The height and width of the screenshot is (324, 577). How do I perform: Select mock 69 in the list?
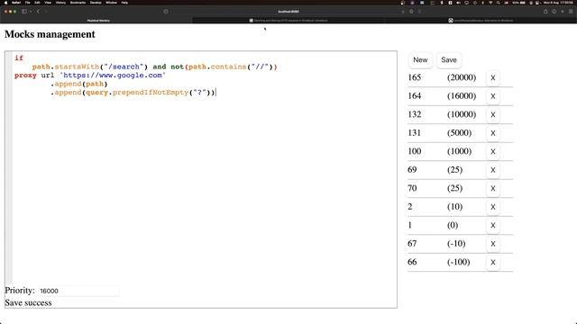tap(412, 170)
